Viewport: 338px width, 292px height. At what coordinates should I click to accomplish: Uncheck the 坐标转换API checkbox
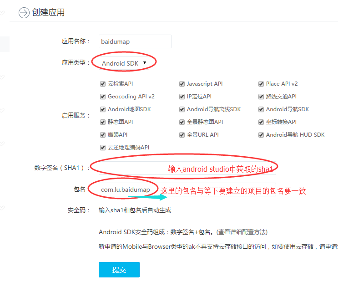click(x=261, y=122)
